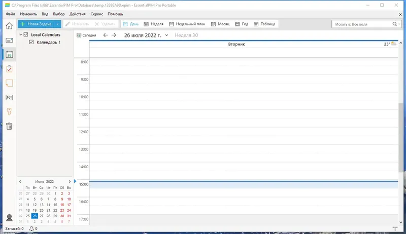Click Июль 2022 mini calendar title
Viewport: 406px width, 234px height.
coord(44,181)
